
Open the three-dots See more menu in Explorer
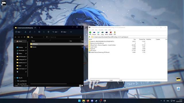71,32
